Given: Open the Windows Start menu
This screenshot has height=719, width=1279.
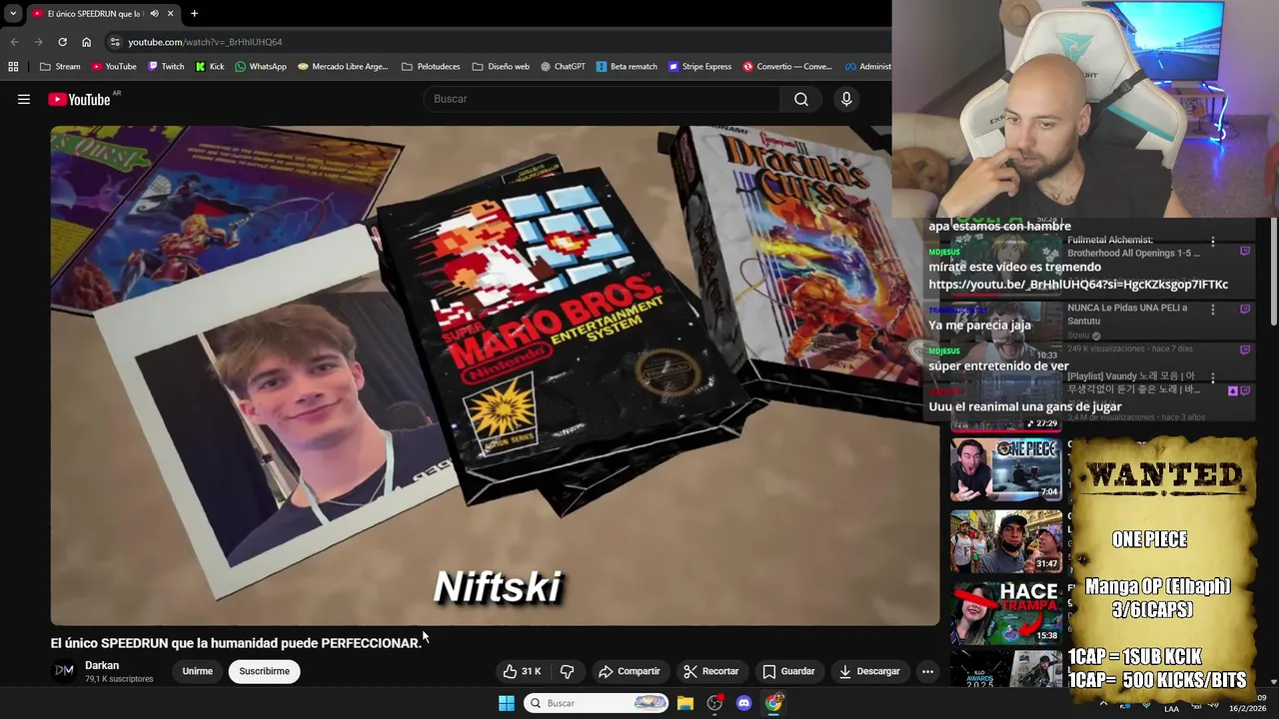Looking at the screenshot, I should click(507, 703).
